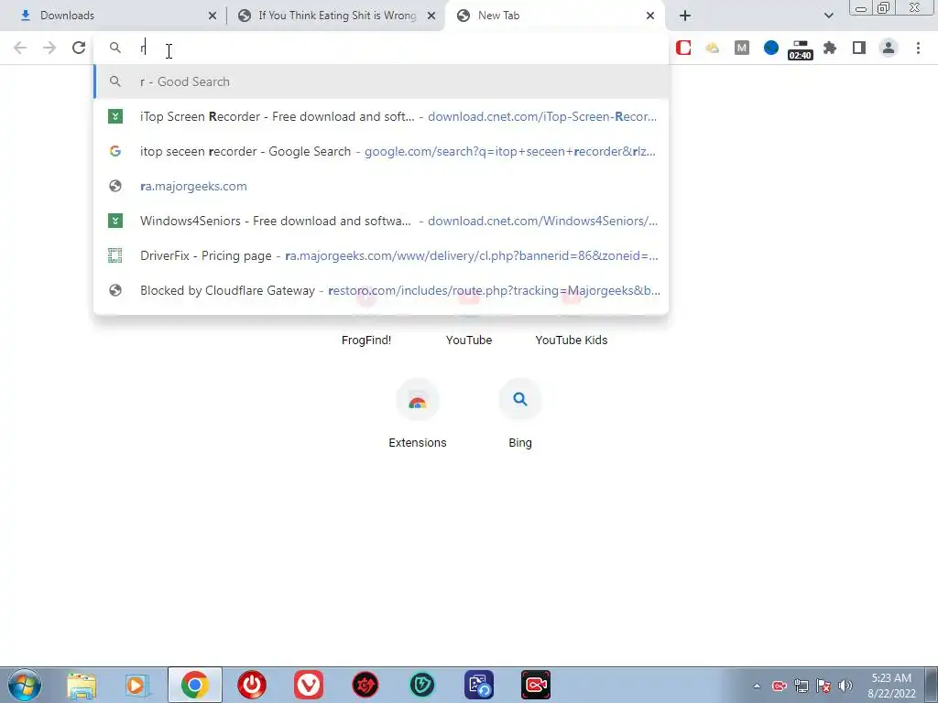Open the tab search chevron
938x703 pixels.
point(828,16)
